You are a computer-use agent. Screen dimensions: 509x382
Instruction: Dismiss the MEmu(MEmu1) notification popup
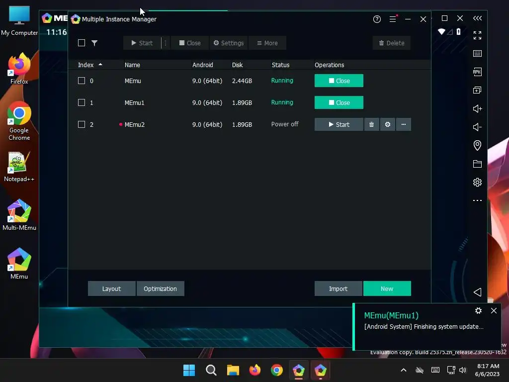494,311
